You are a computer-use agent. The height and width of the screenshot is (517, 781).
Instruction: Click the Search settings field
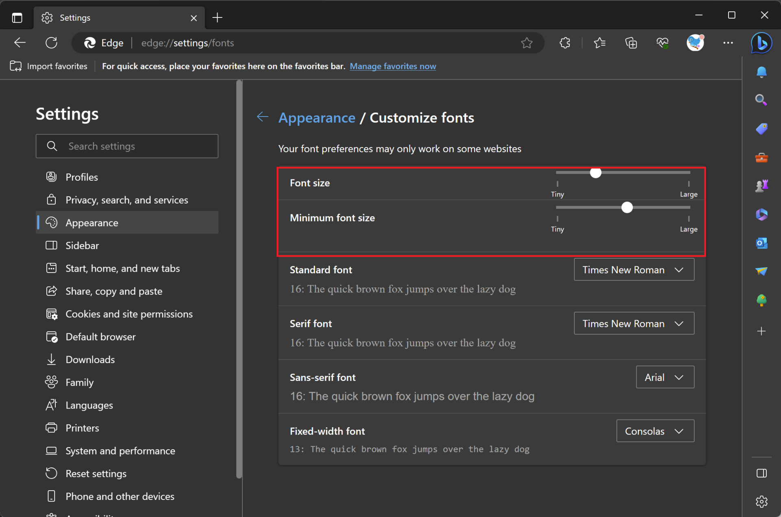(x=127, y=146)
